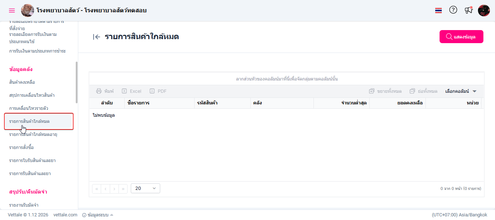
Task: Go to first page pager button
Action: [x=97, y=188]
